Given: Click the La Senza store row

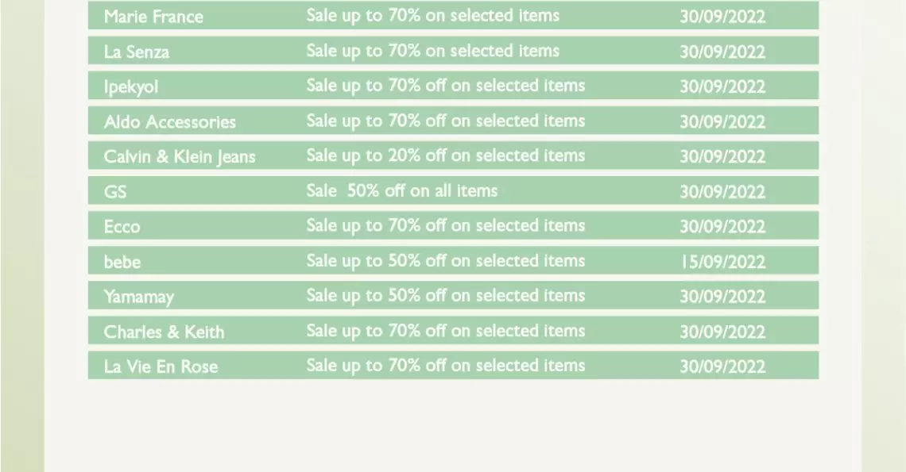Looking at the screenshot, I should pos(453,51).
